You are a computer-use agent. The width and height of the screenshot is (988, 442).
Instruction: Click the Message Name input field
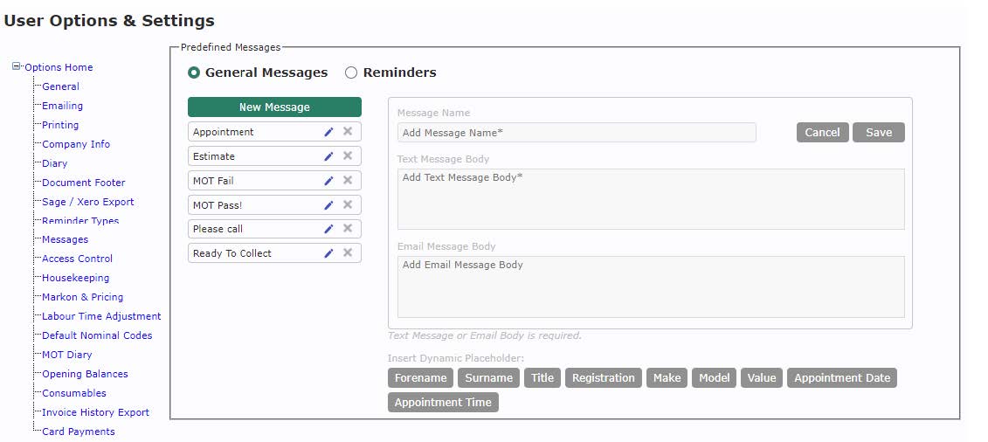(x=576, y=133)
